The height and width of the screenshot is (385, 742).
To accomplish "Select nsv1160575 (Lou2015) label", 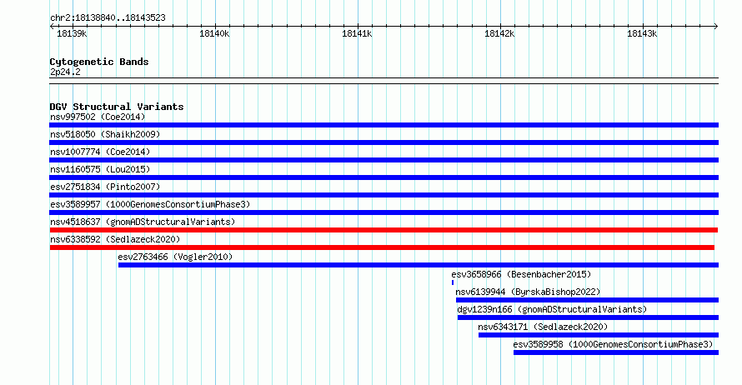I will tap(100, 169).
